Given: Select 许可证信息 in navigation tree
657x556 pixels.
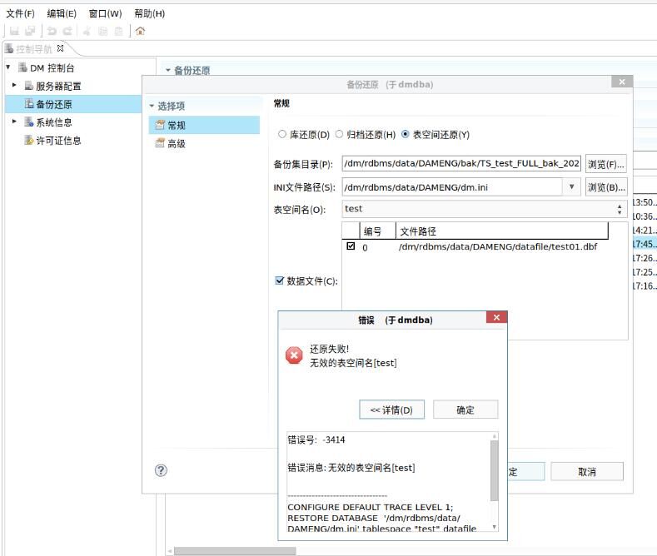Looking at the screenshot, I should 58,141.
